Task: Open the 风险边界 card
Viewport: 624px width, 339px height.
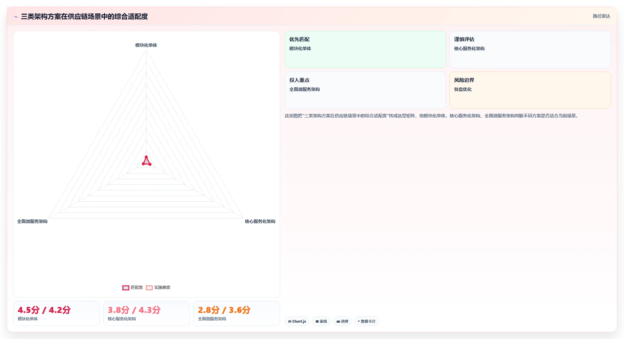Action: 530,90
